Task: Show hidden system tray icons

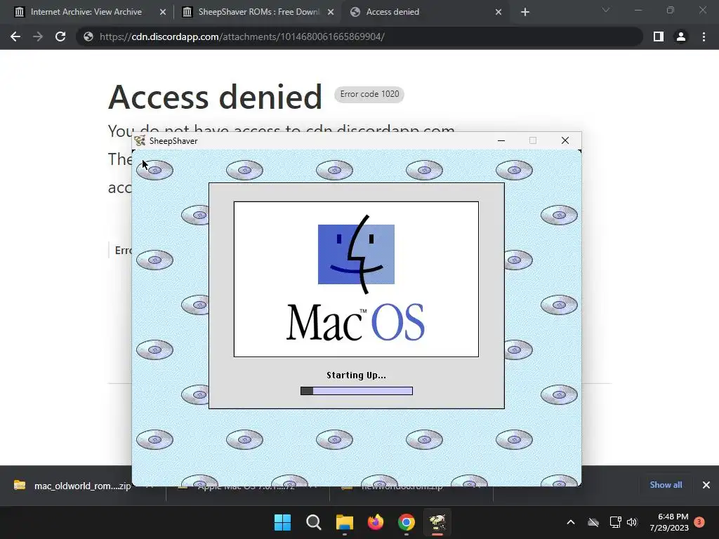Action: pos(571,522)
